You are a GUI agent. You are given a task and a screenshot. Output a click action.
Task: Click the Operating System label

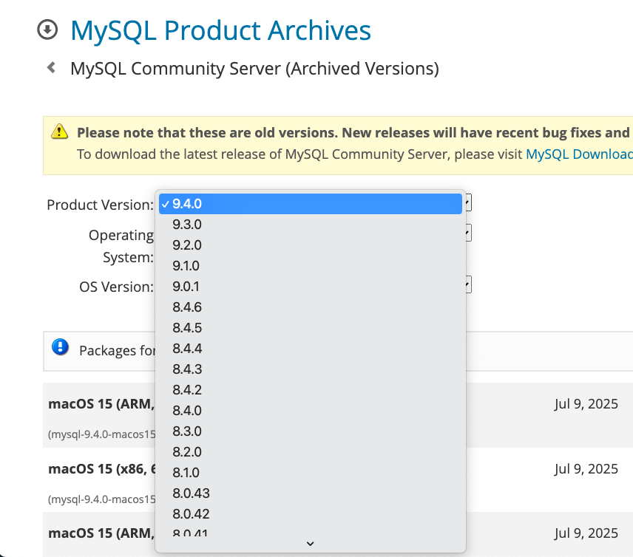[x=121, y=246]
